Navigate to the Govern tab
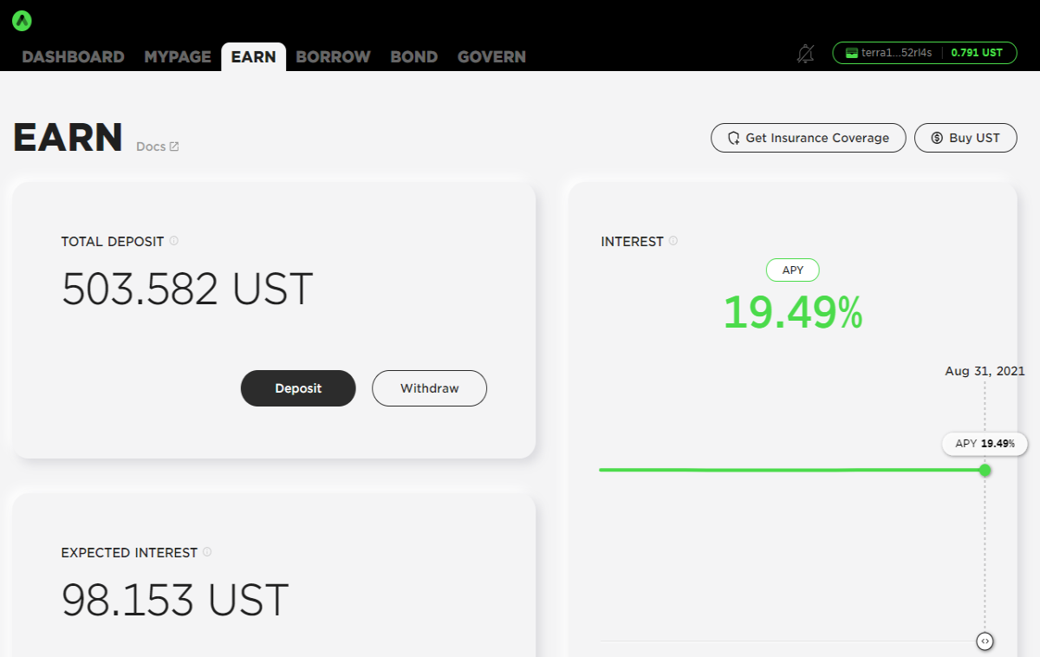Viewport: 1040px width, 657px height. coord(491,57)
